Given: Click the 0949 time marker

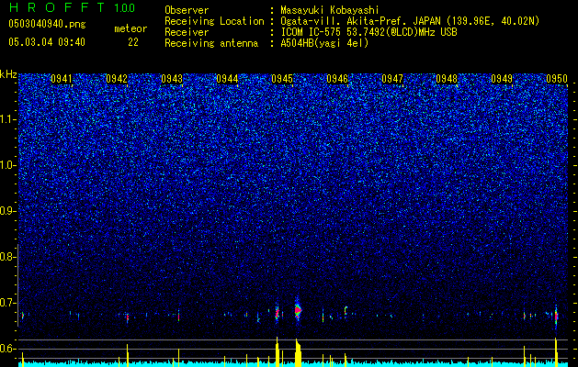Looking at the screenshot, I should click(502, 79).
